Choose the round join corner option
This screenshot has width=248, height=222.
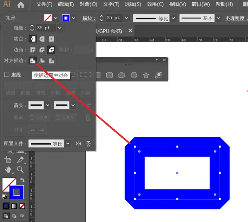tap(42, 50)
